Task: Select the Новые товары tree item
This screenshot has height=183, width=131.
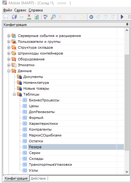Action: pyautogui.click(x=36, y=88)
